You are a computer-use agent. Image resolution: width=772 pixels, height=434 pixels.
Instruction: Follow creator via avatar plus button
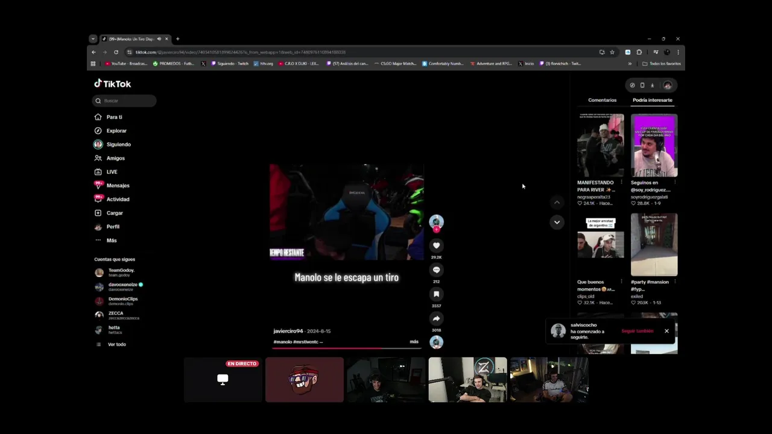click(436, 230)
